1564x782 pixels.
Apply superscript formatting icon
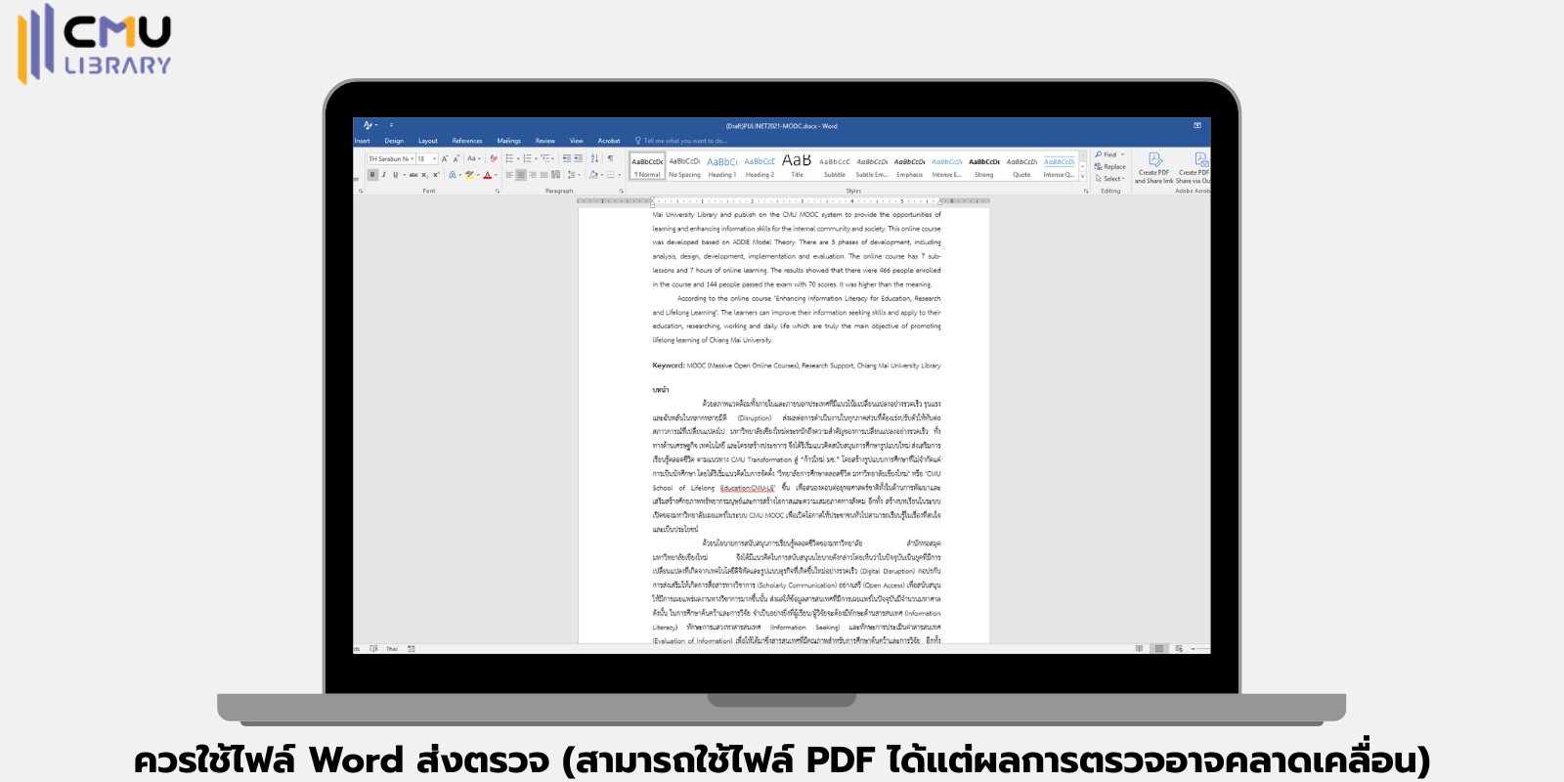pos(436,175)
